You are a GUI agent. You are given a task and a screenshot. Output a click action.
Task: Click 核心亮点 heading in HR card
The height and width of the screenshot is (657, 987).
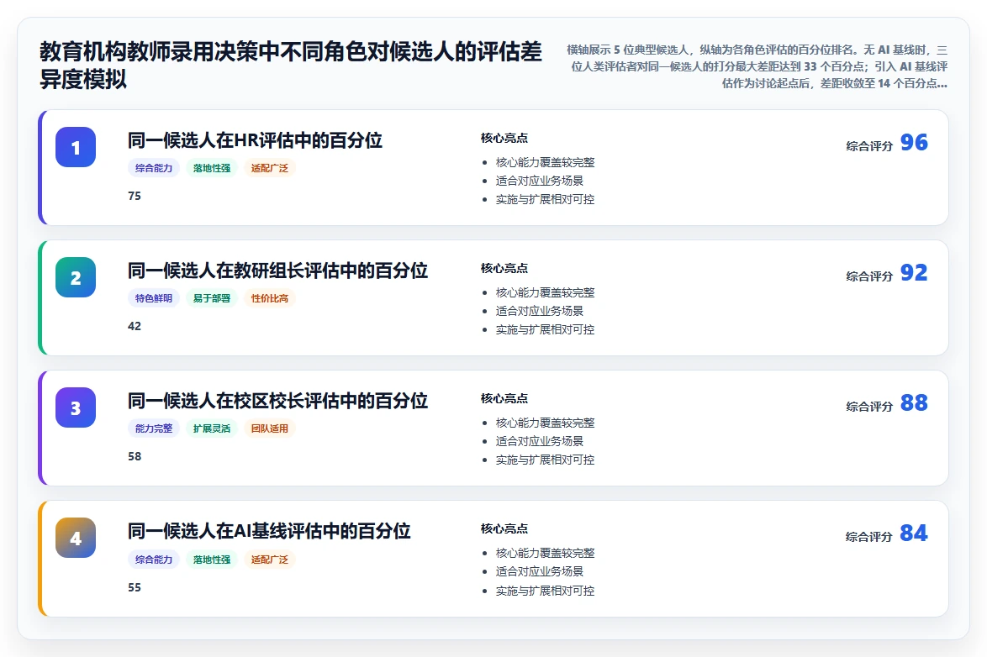point(504,138)
